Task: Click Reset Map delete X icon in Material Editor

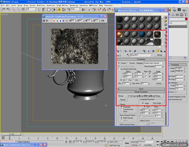Action: tap(130, 51)
